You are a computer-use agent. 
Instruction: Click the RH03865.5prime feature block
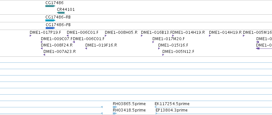[115, 107]
